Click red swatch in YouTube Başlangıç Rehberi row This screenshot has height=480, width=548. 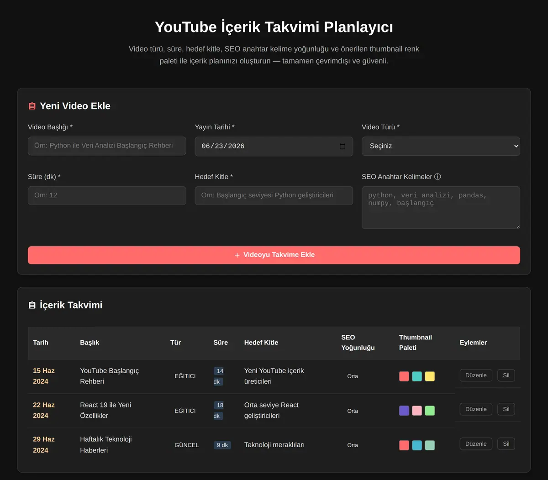click(404, 376)
